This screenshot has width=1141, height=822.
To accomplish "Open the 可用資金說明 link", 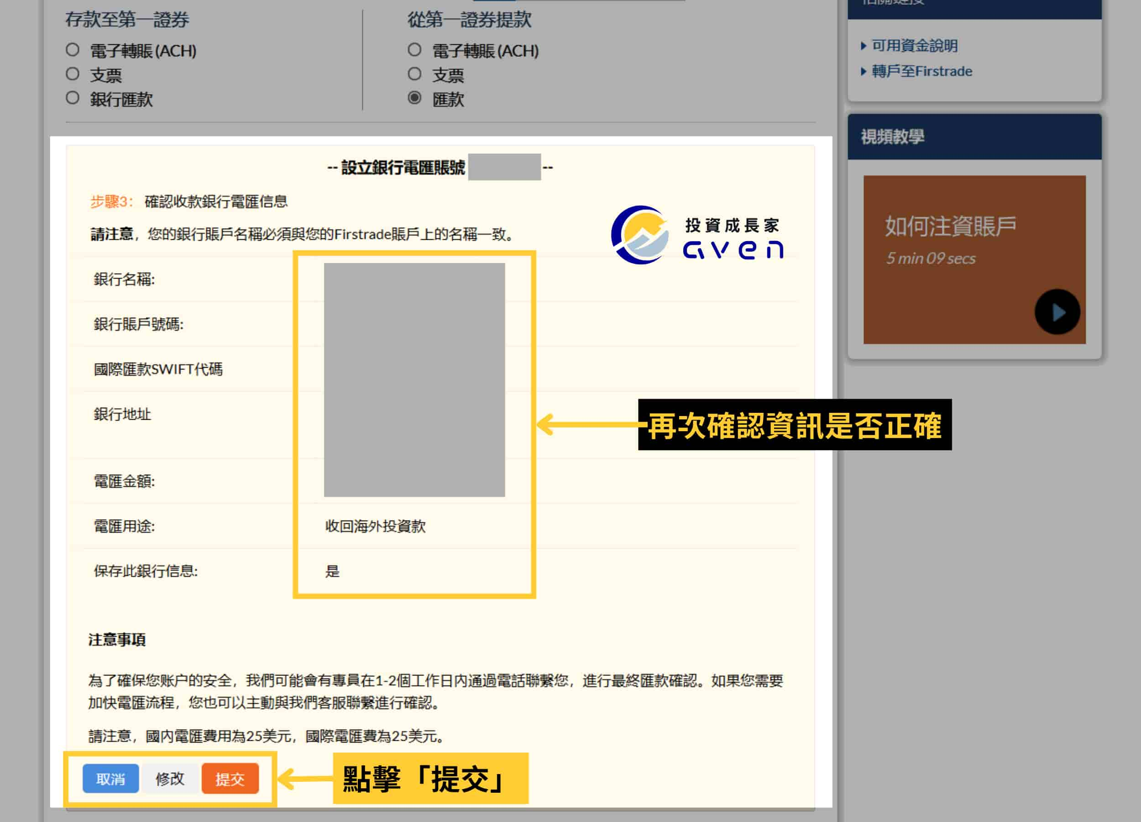I will 914,46.
